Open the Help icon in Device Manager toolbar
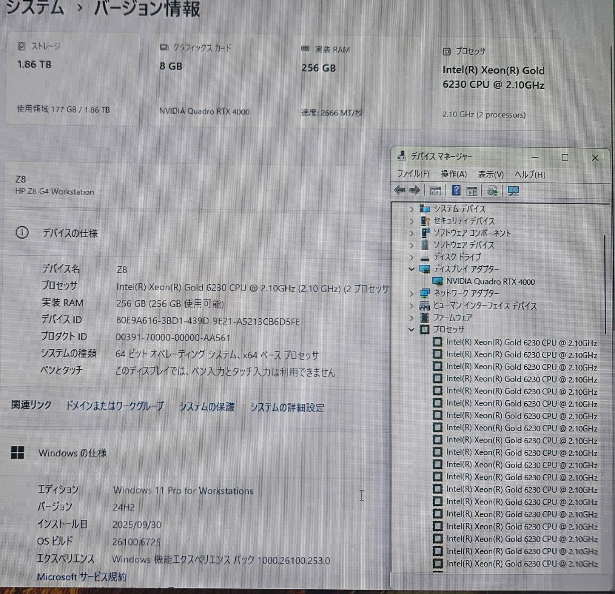This screenshot has height=594, width=615. click(x=456, y=190)
